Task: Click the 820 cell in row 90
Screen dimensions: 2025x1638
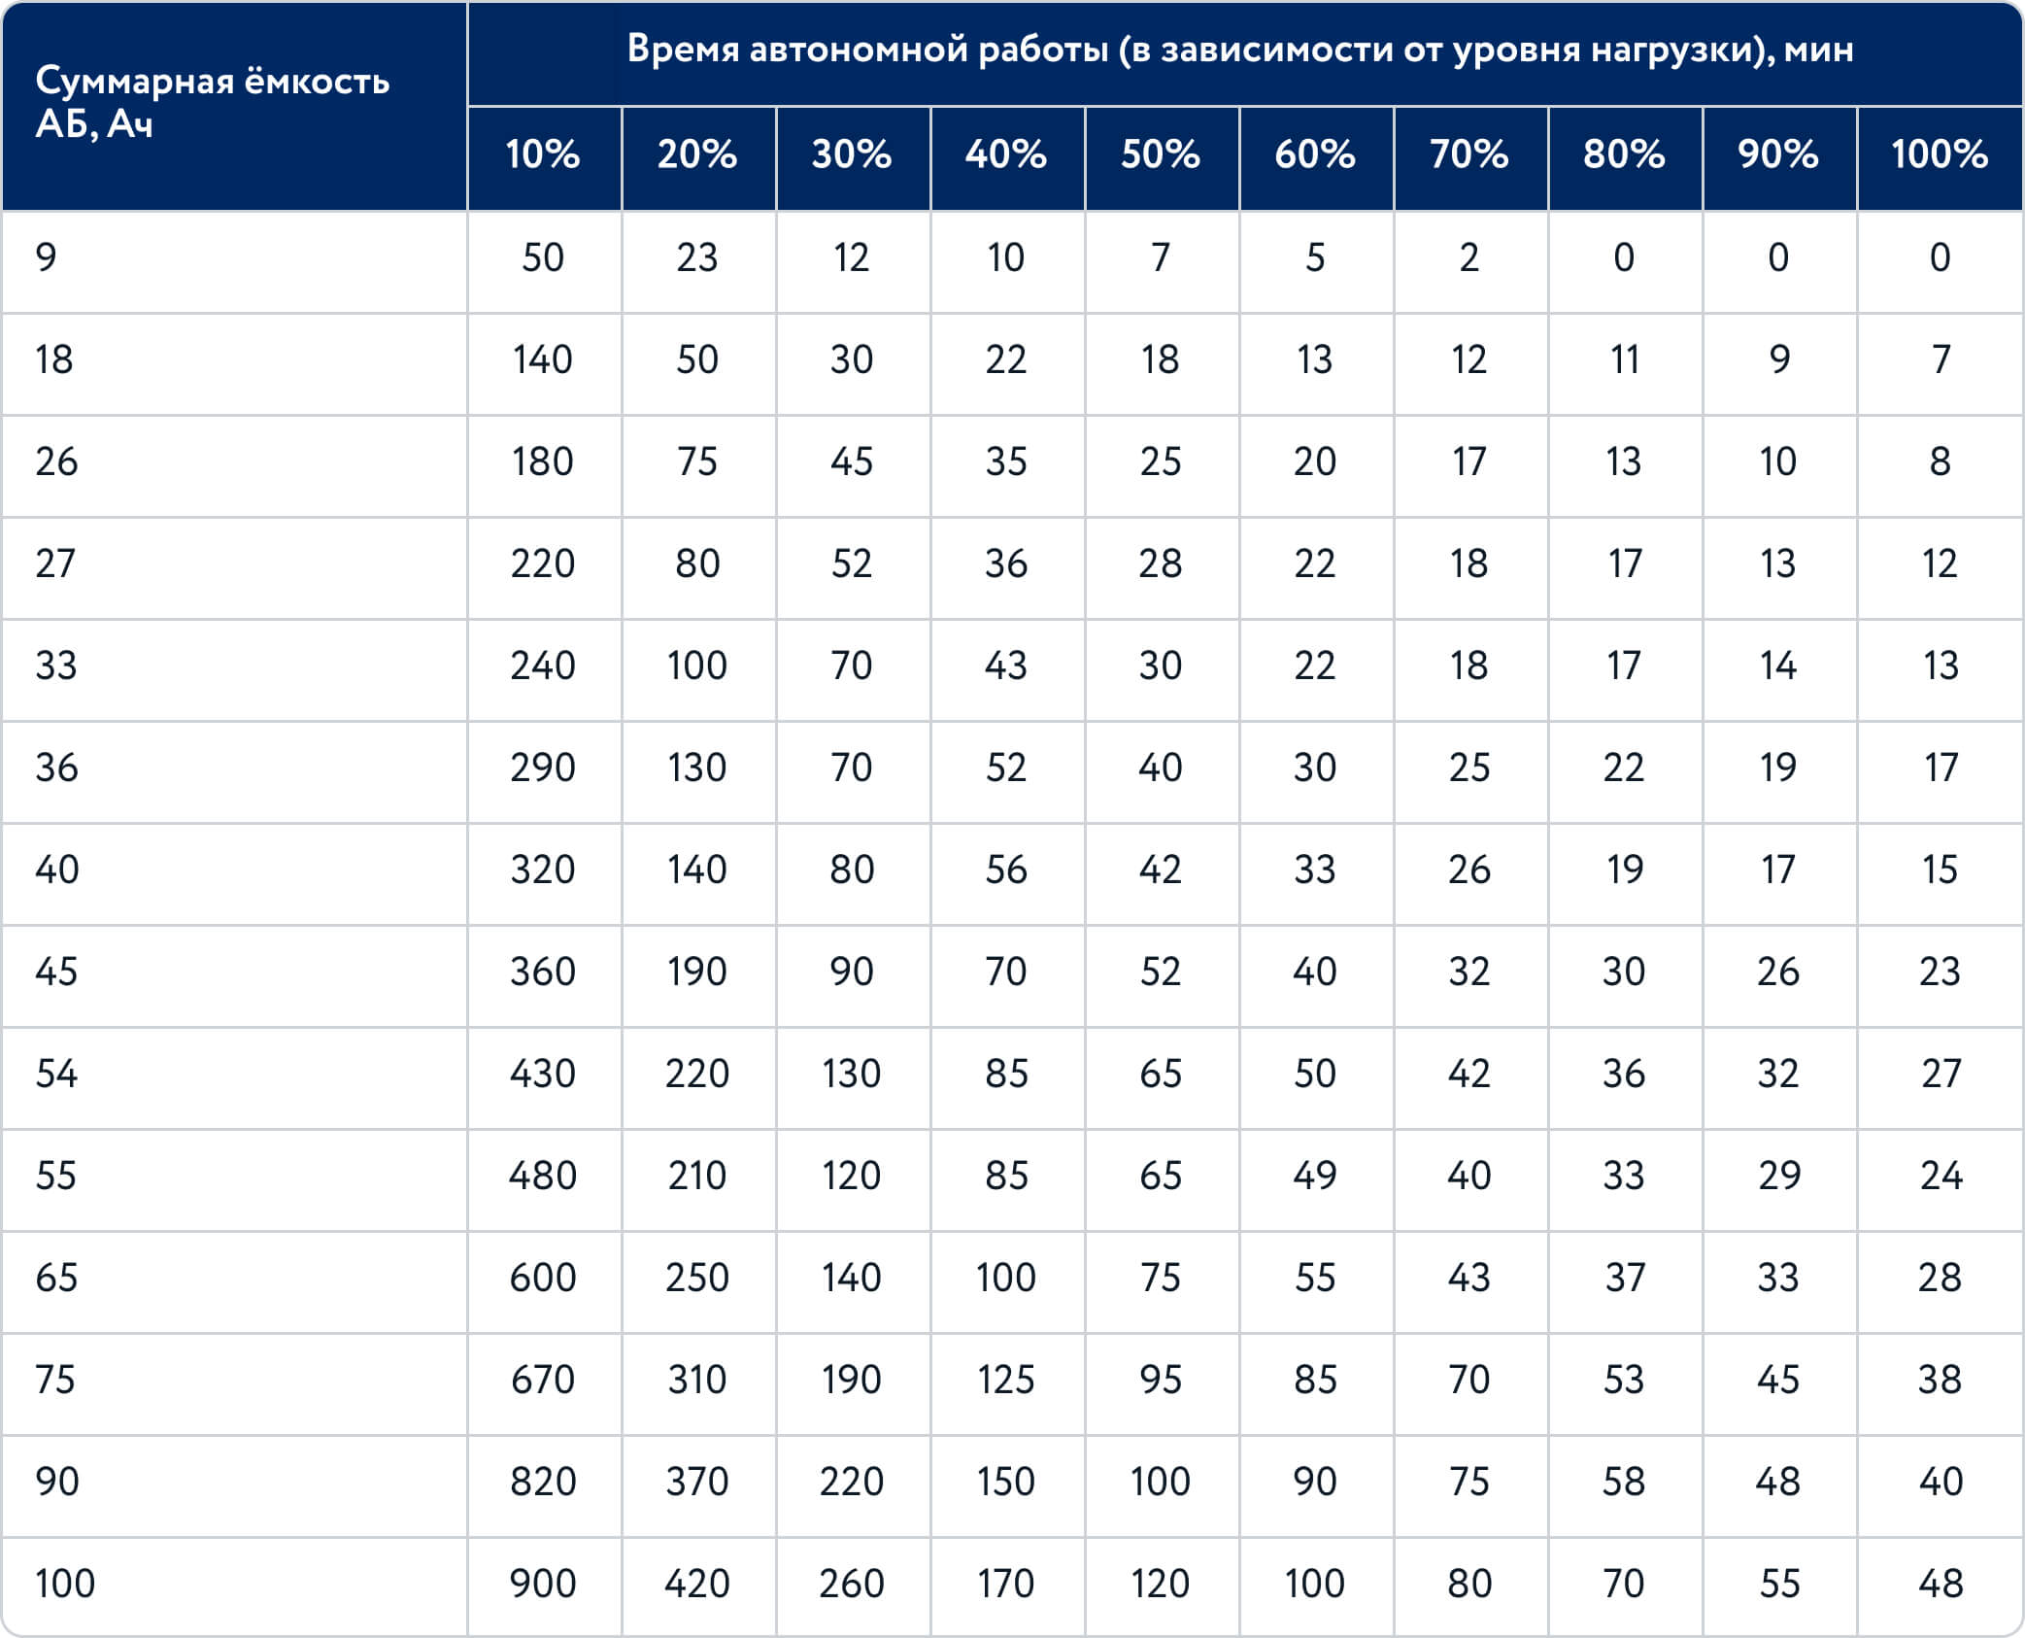Action: point(543,1482)
